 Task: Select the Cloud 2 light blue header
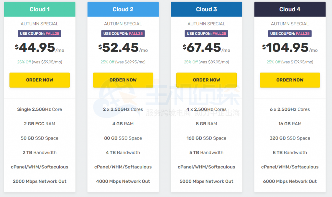point(123,9)
